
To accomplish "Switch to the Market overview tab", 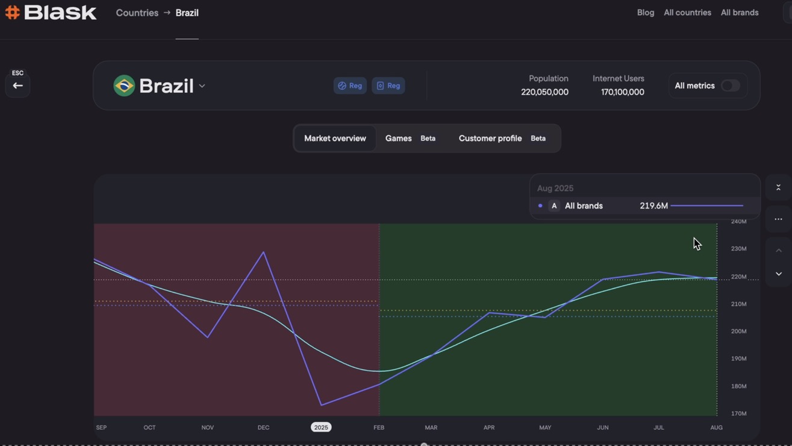I will [335, 139].
